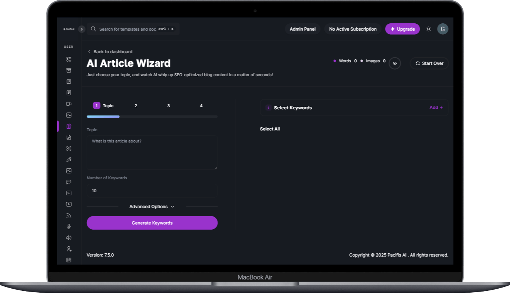Image resolution: width=510 pixels, height=293 pixels.
Task: Open the board icon at sidebar bottom
Action: click(69, 260)
